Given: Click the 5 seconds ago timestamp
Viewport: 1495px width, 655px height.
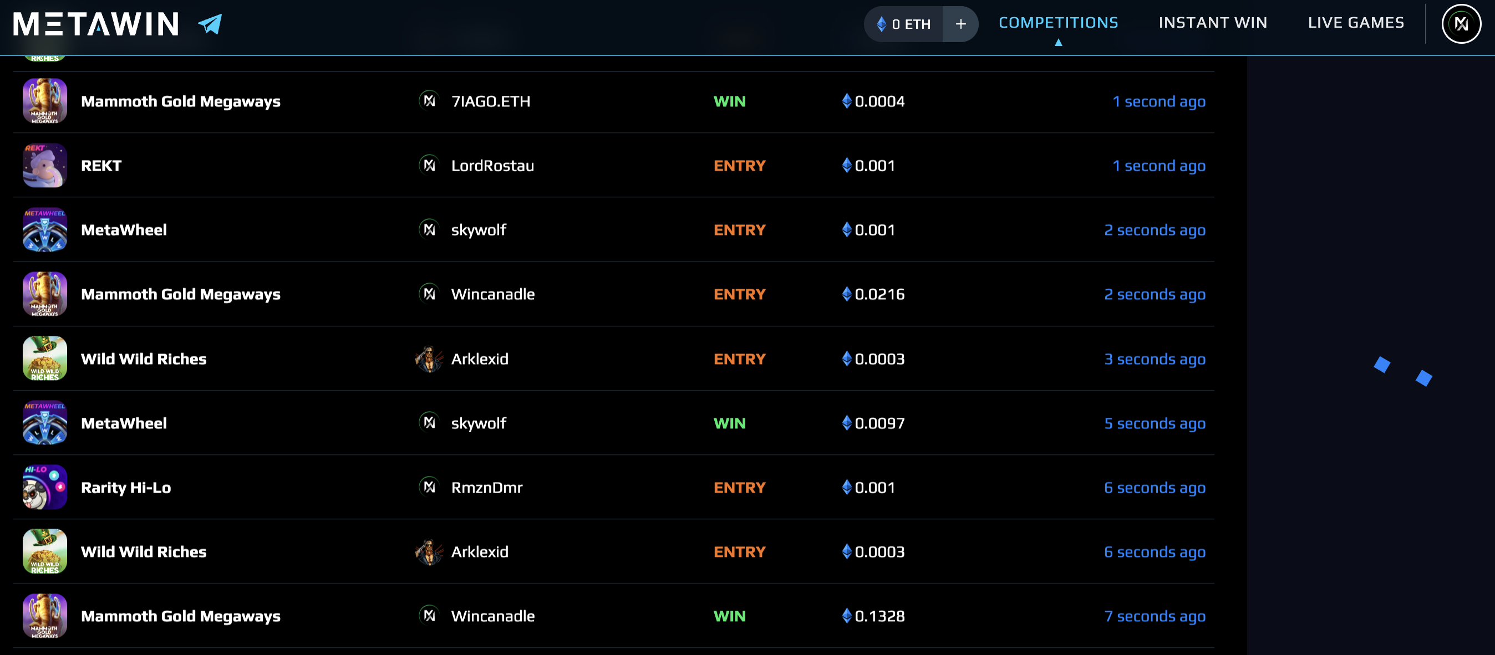Looking at the screenshot, I should (x=1155, y=423).
